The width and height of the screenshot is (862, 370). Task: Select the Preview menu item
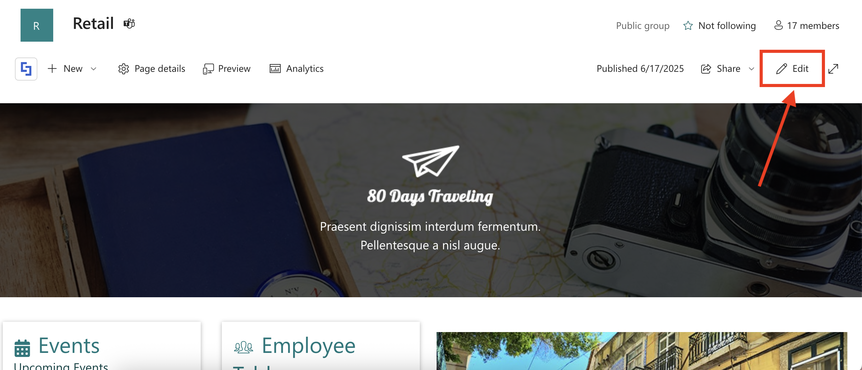(x=227, y=69)
